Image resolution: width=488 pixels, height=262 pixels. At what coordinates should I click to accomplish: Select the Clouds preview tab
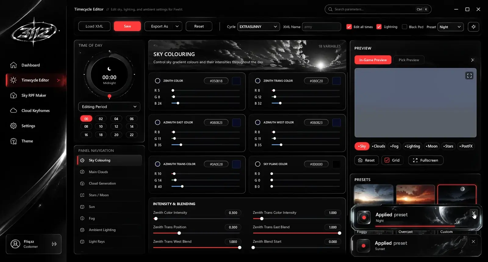pyautogui.click(x=379, y=146)
